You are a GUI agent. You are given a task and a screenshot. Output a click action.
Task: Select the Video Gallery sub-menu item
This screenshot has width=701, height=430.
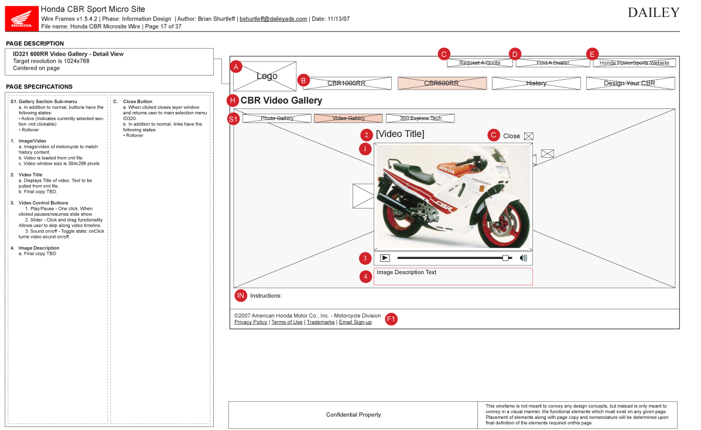tap(348, 118)
